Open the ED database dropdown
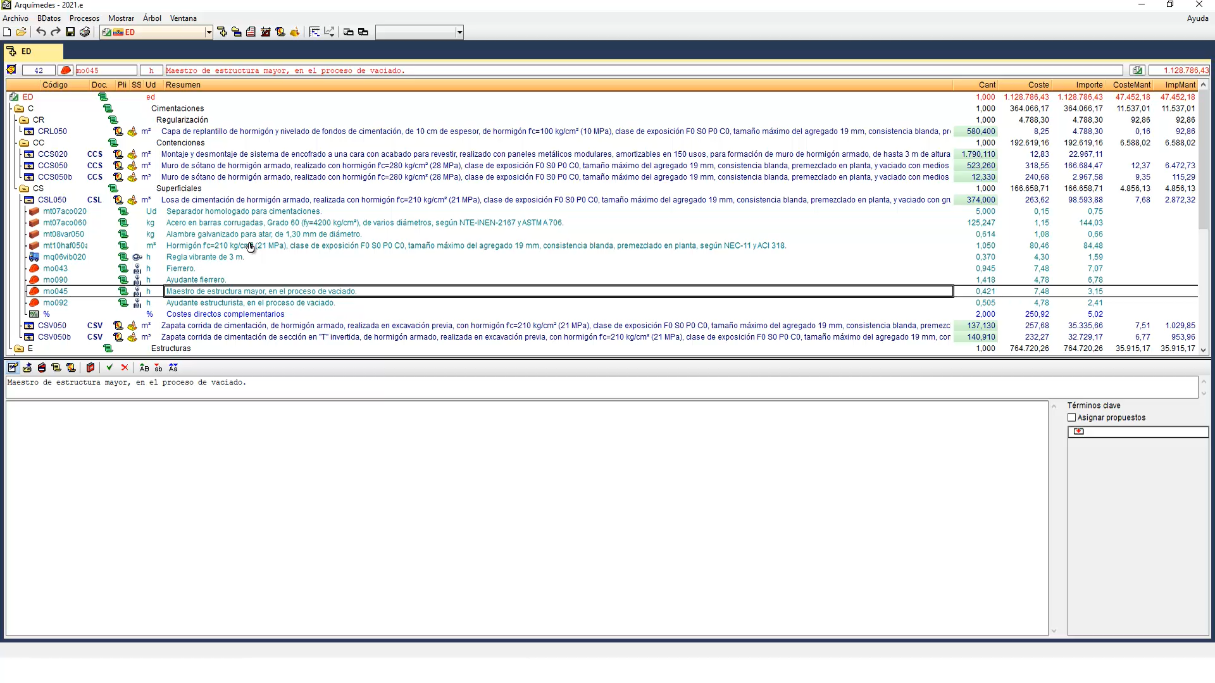This screenshot has width=1215, height=683. [x=208, y=32]
